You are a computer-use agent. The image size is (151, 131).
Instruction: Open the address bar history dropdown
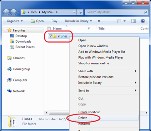click(x=74, y=12)
